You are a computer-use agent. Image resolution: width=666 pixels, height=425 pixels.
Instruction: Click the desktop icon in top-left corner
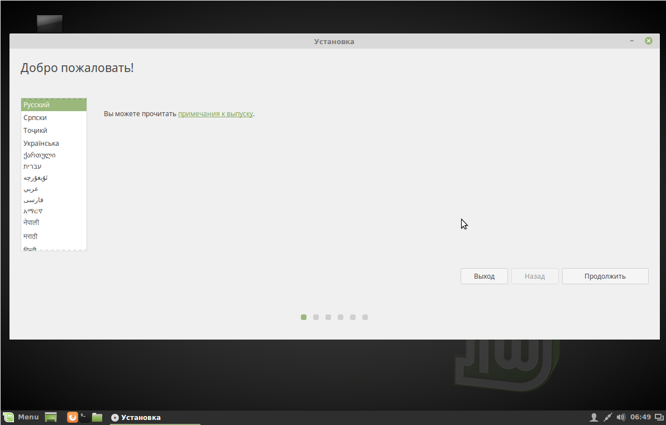(x=50, y=24)
